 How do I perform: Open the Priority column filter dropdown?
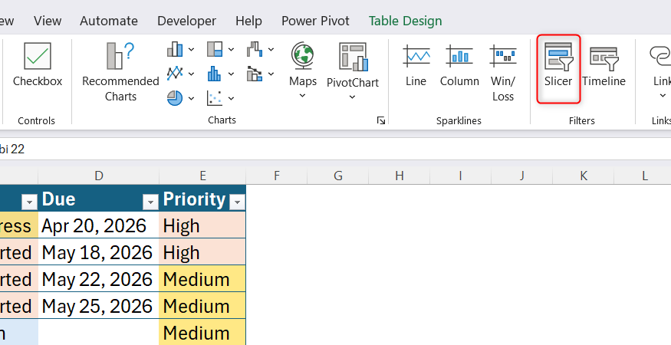237,201
